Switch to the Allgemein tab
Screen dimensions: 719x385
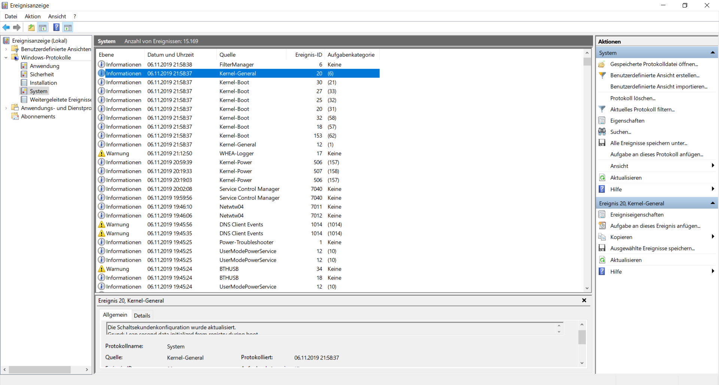point(115,315)
